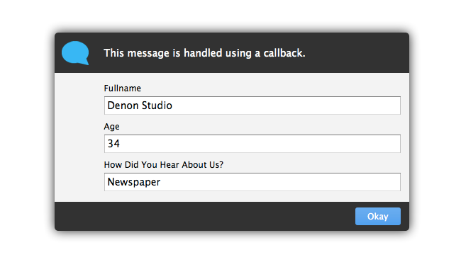
Task: Click the Age label
Action: tap(112, 127)
